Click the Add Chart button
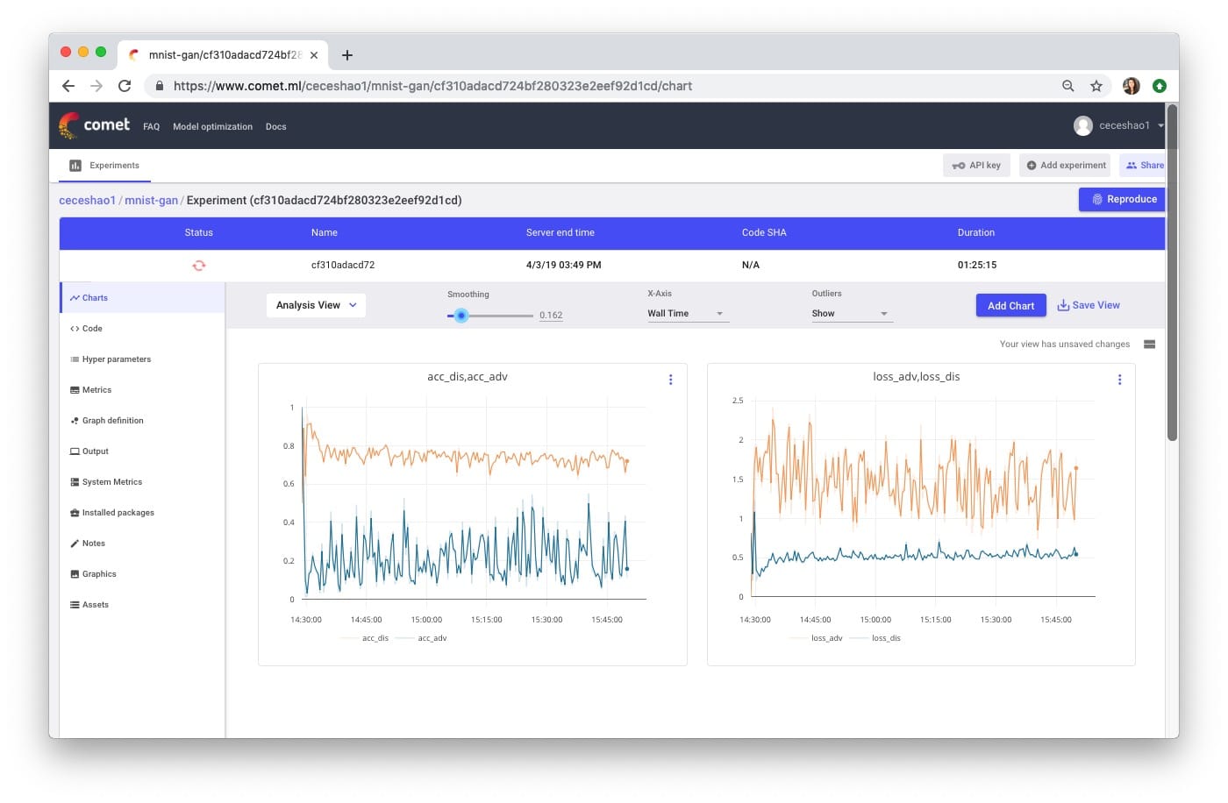 pos(1010,306)
